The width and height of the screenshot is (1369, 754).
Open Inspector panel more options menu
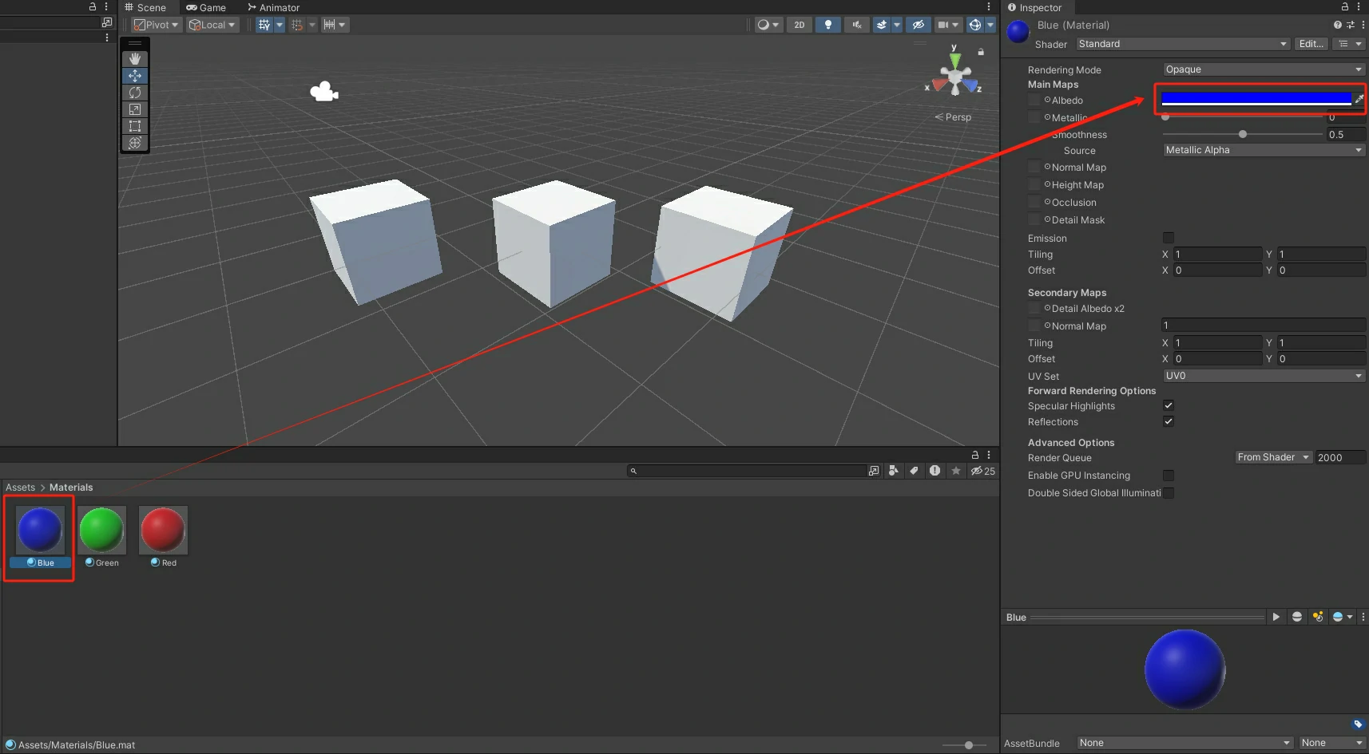[x=1359, y=6]
